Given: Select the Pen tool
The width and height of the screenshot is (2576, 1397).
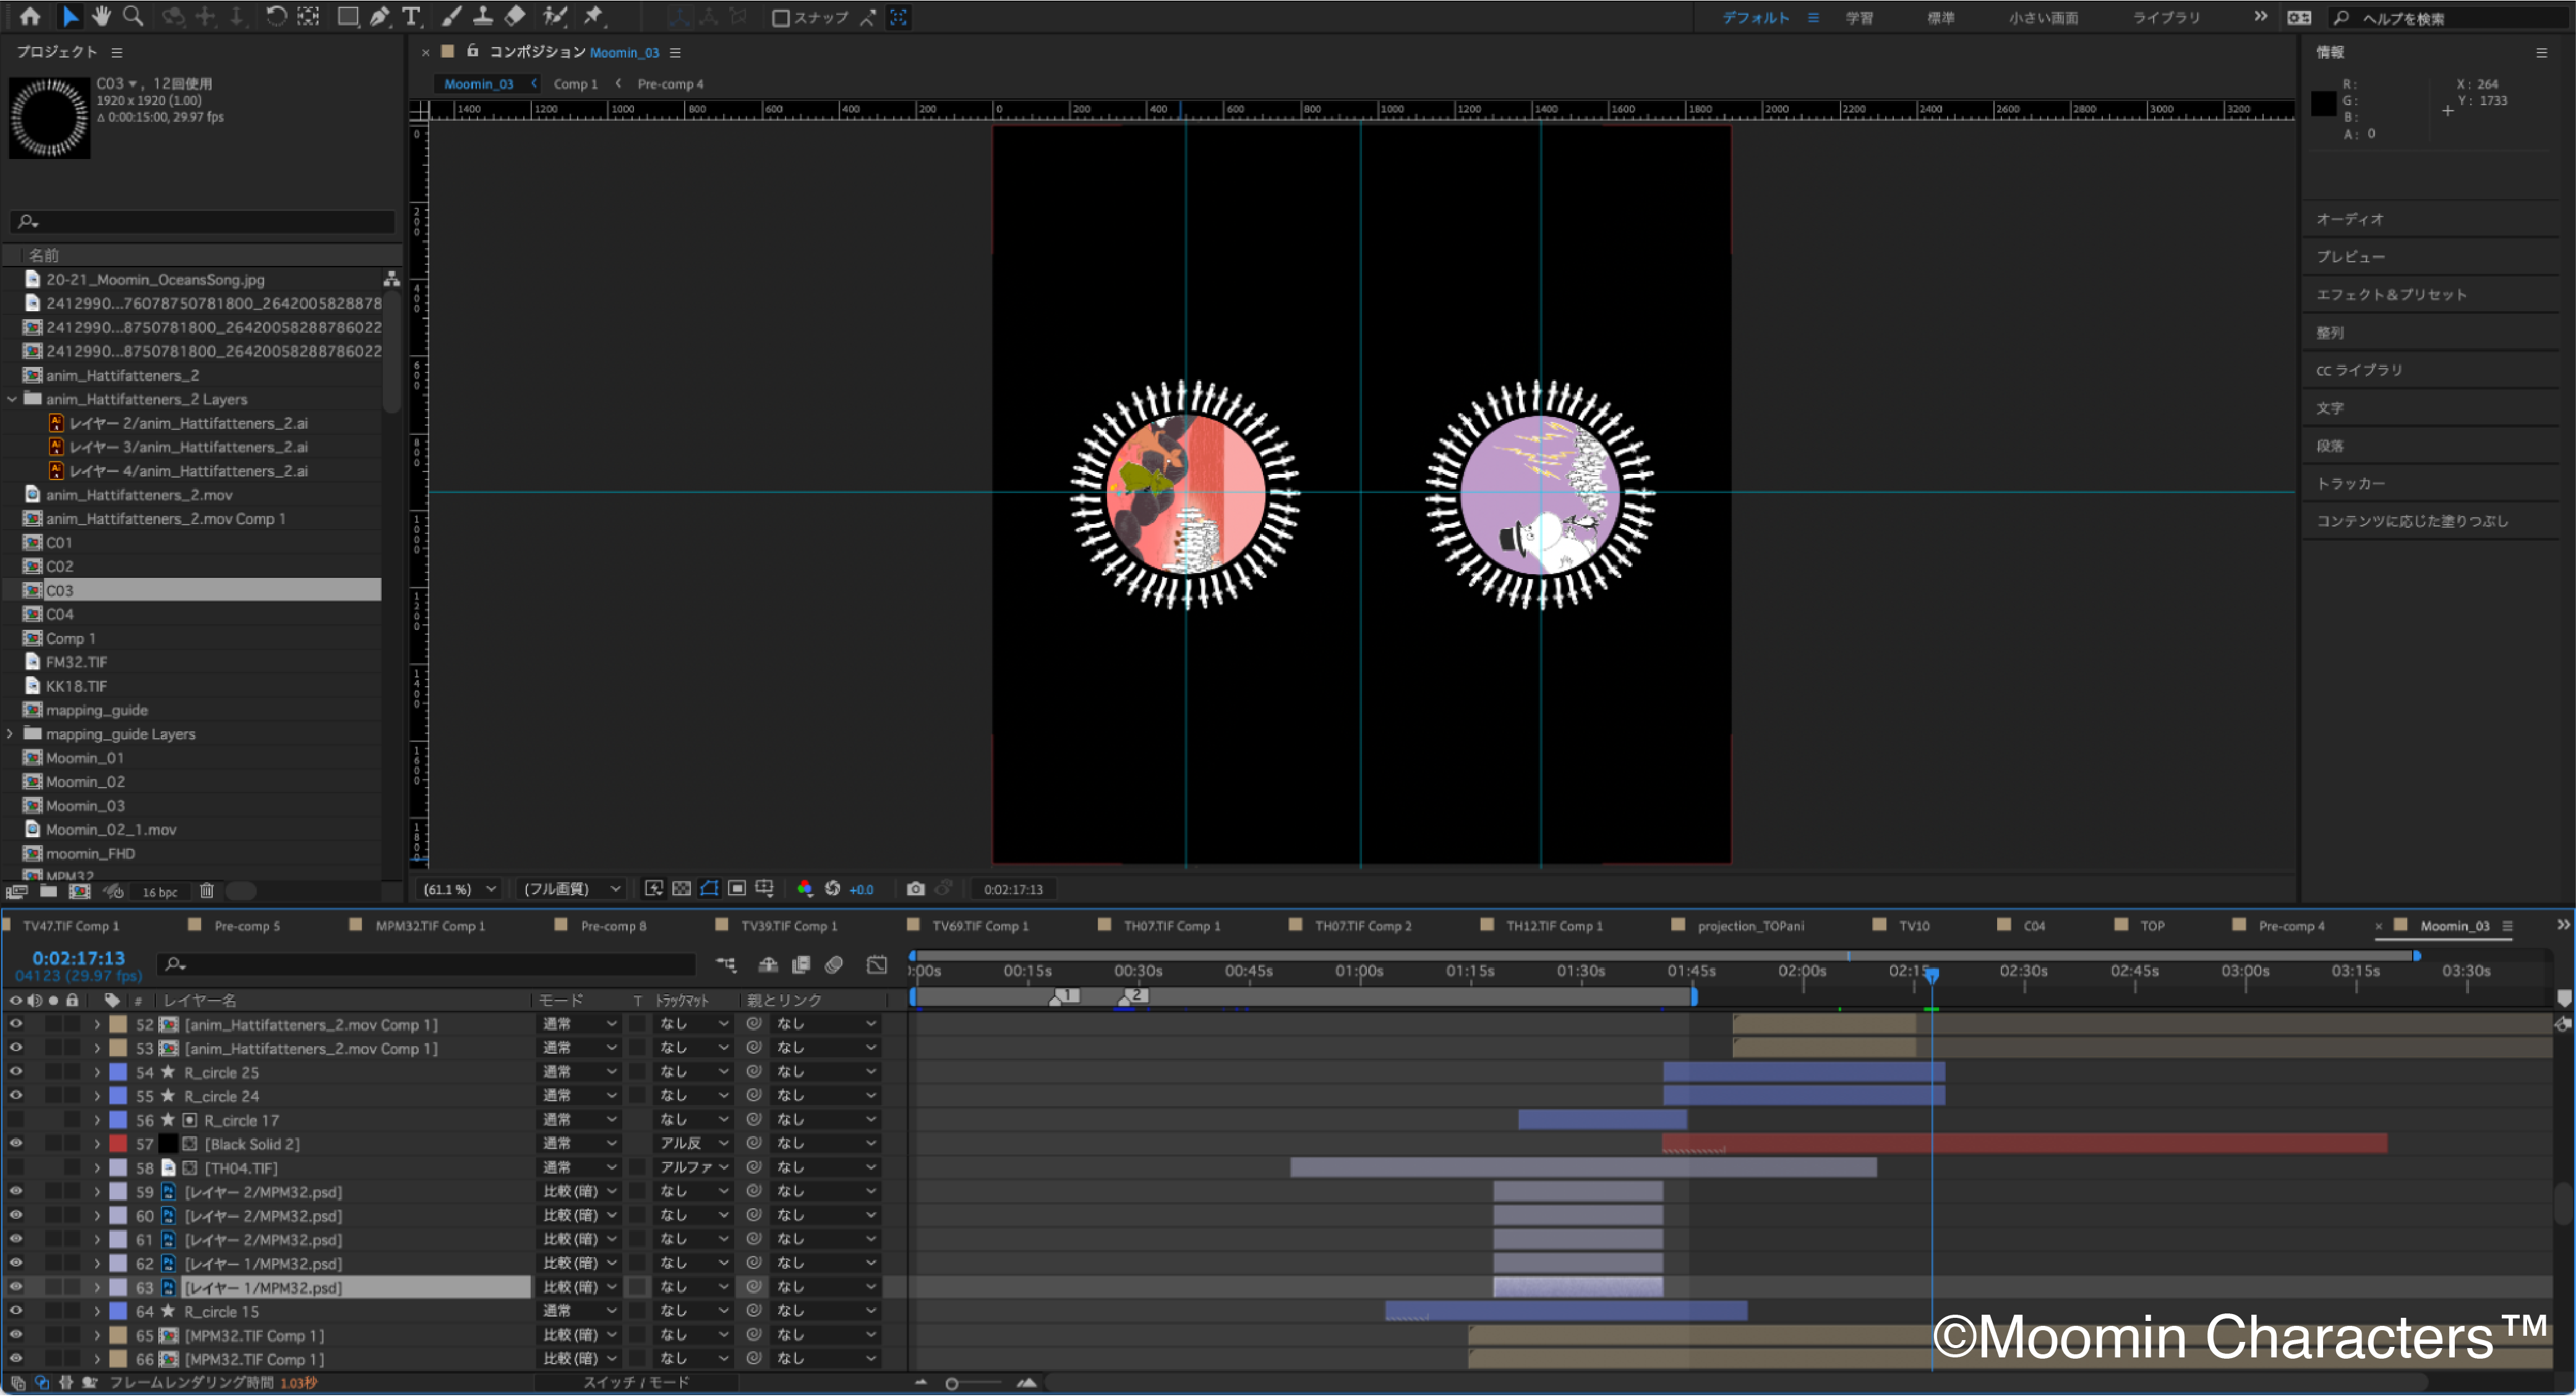Looking at the screenshot, I should click(x=380, y=16).
